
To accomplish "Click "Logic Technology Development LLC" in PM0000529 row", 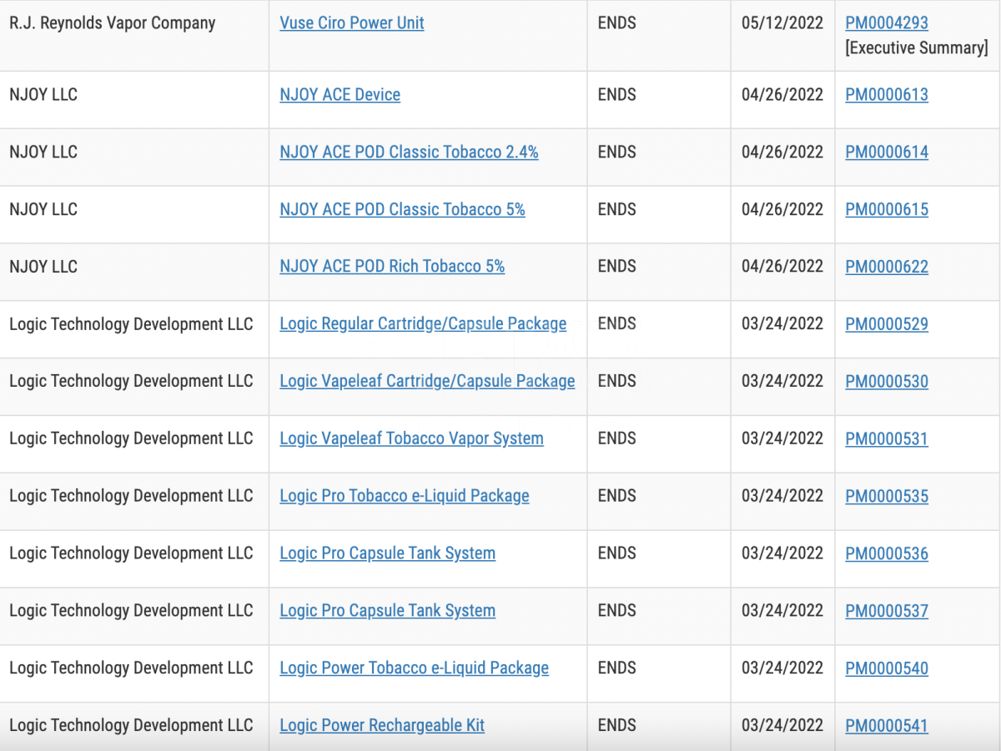I will click(x=131, y=324).
